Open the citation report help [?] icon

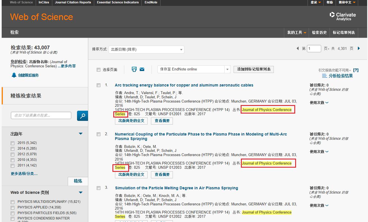(356, 70)
